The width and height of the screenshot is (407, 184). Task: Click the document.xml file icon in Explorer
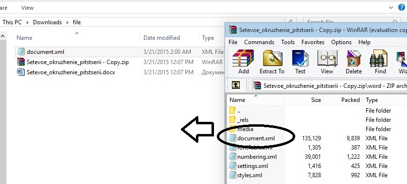tap(21, 51)
